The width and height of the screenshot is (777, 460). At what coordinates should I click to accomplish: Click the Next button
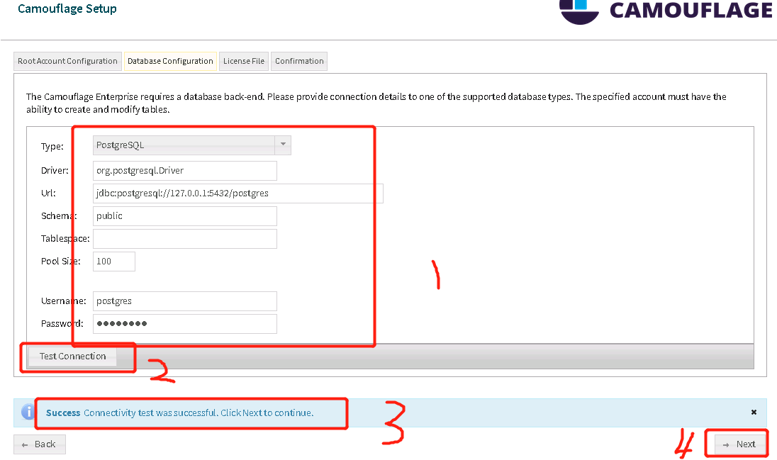pos(739,444)
